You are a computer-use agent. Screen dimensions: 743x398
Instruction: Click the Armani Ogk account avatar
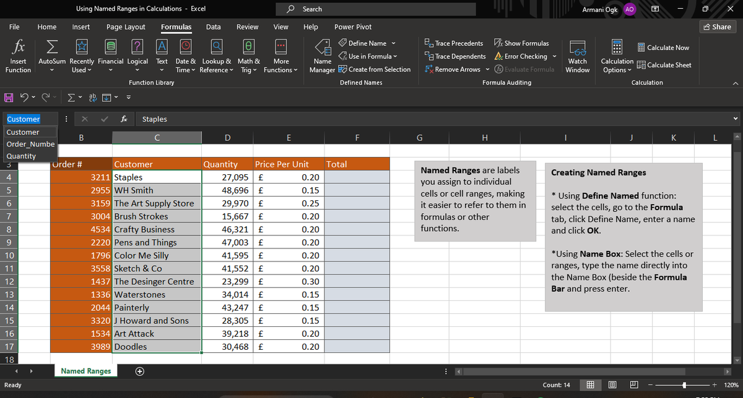(629, 9)
